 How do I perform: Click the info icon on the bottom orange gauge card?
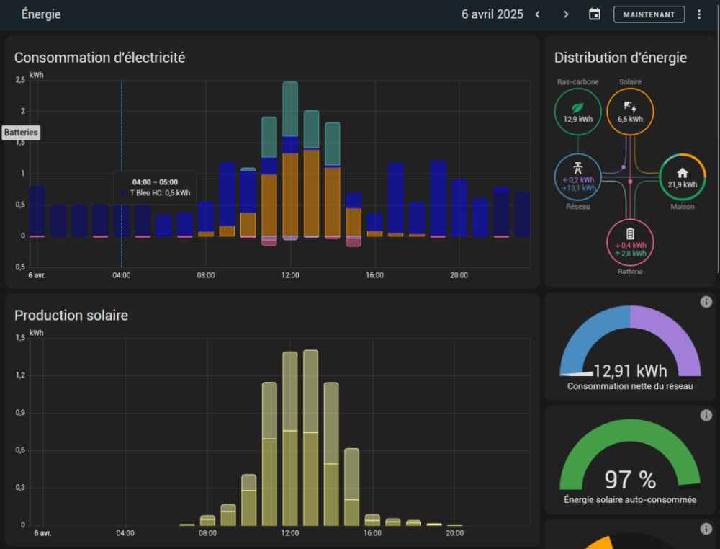click(x=706, y=529)
